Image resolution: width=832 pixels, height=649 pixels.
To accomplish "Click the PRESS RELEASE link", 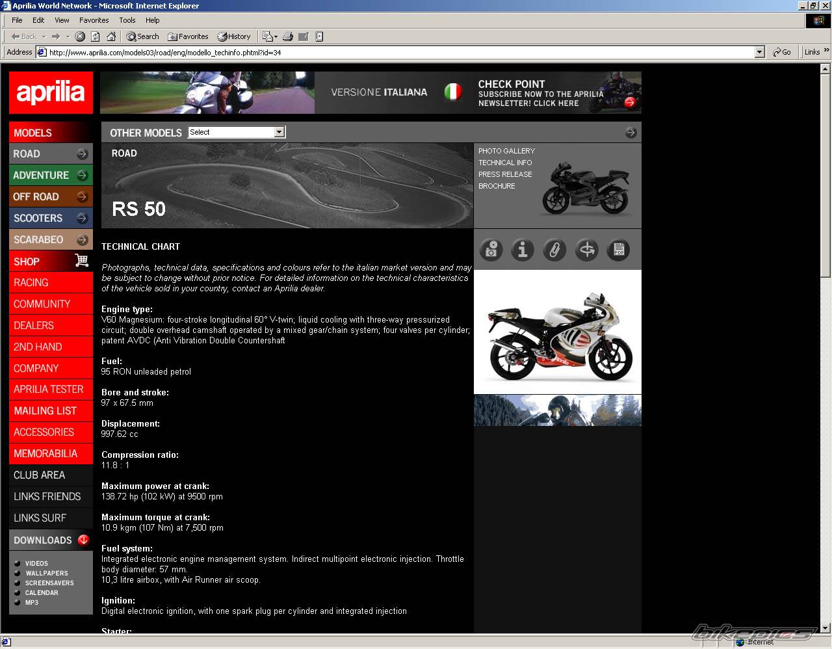I will click(505, 174).
